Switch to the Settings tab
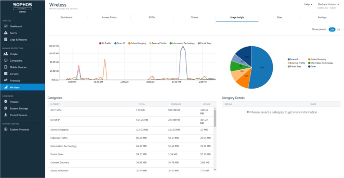The width and height of the screenshot is (344, 178). [322, 17]
